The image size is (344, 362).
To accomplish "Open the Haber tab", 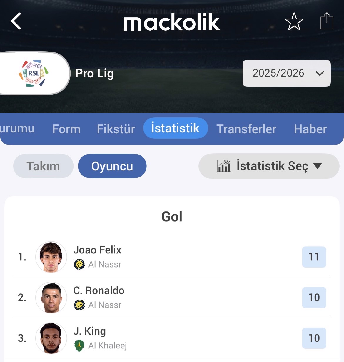I will click(x=310, y=129).
